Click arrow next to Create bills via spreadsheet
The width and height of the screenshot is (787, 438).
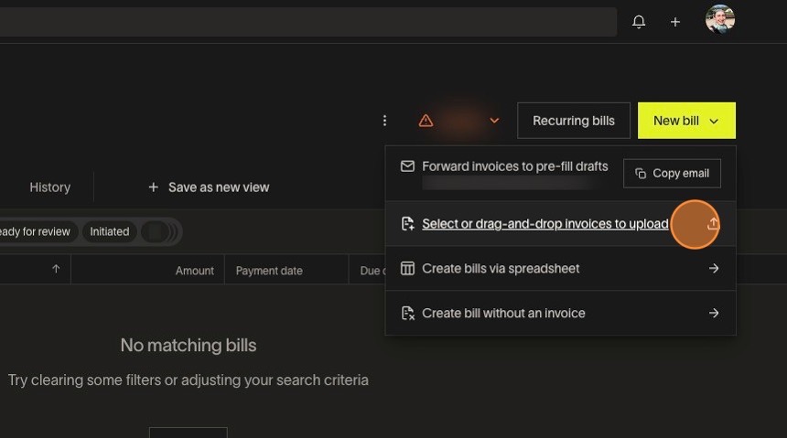click(x=714, y=269)
